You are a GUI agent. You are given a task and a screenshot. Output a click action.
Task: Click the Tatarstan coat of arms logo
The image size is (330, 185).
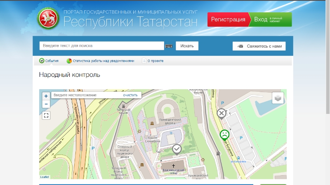point(48,19)
